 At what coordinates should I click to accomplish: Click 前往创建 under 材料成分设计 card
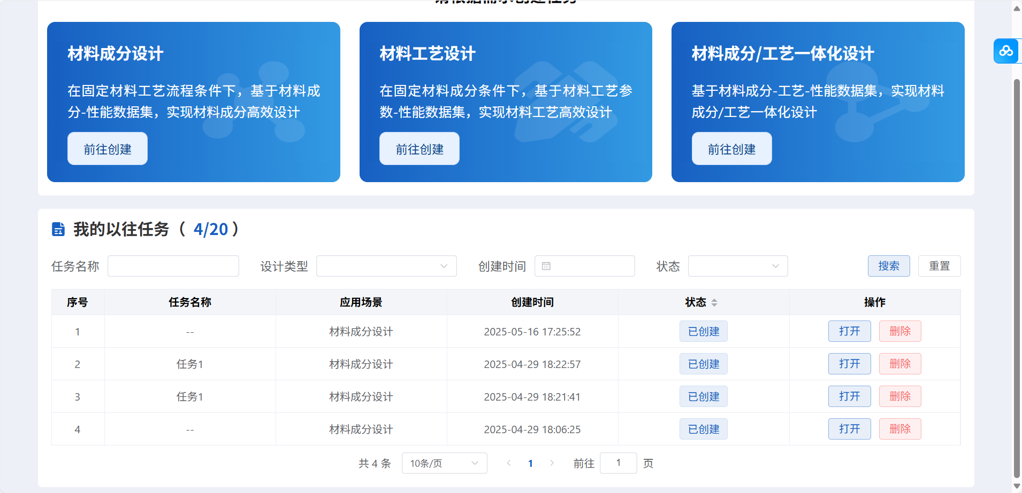pyautogui.click(x=108, y=149)
